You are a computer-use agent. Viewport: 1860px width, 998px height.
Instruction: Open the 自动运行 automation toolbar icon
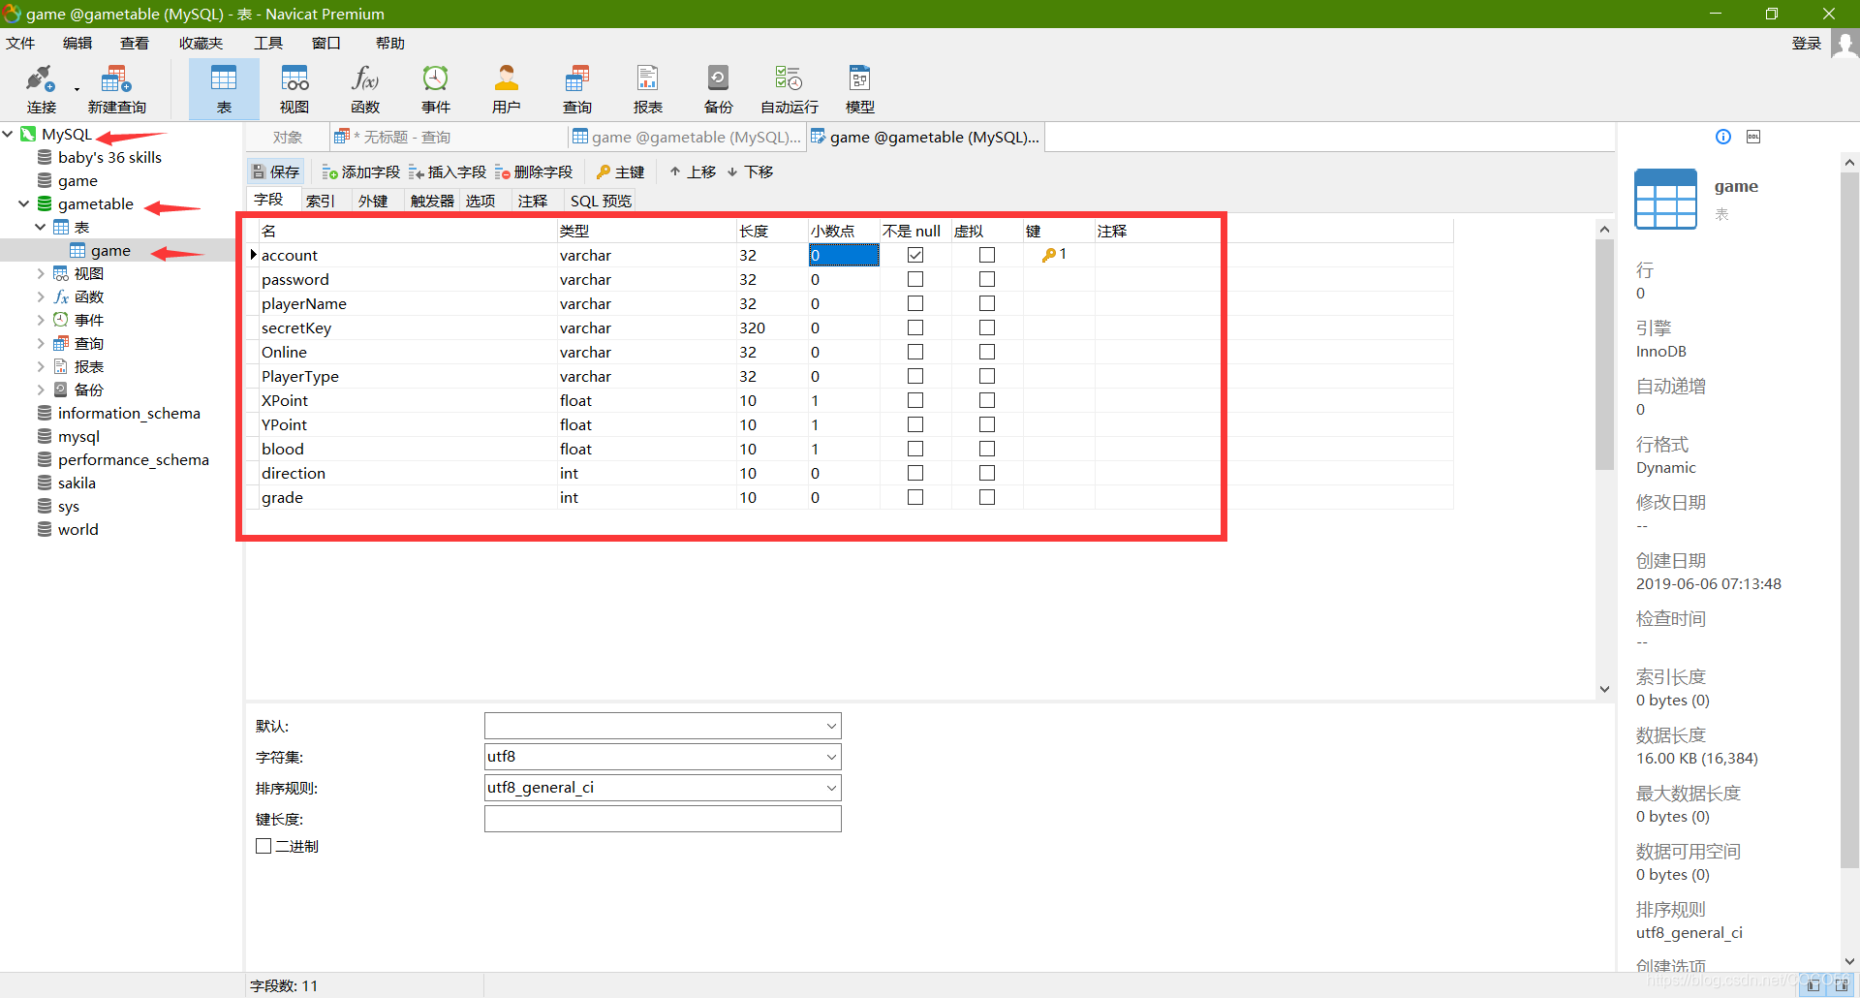tap(790, 89)
